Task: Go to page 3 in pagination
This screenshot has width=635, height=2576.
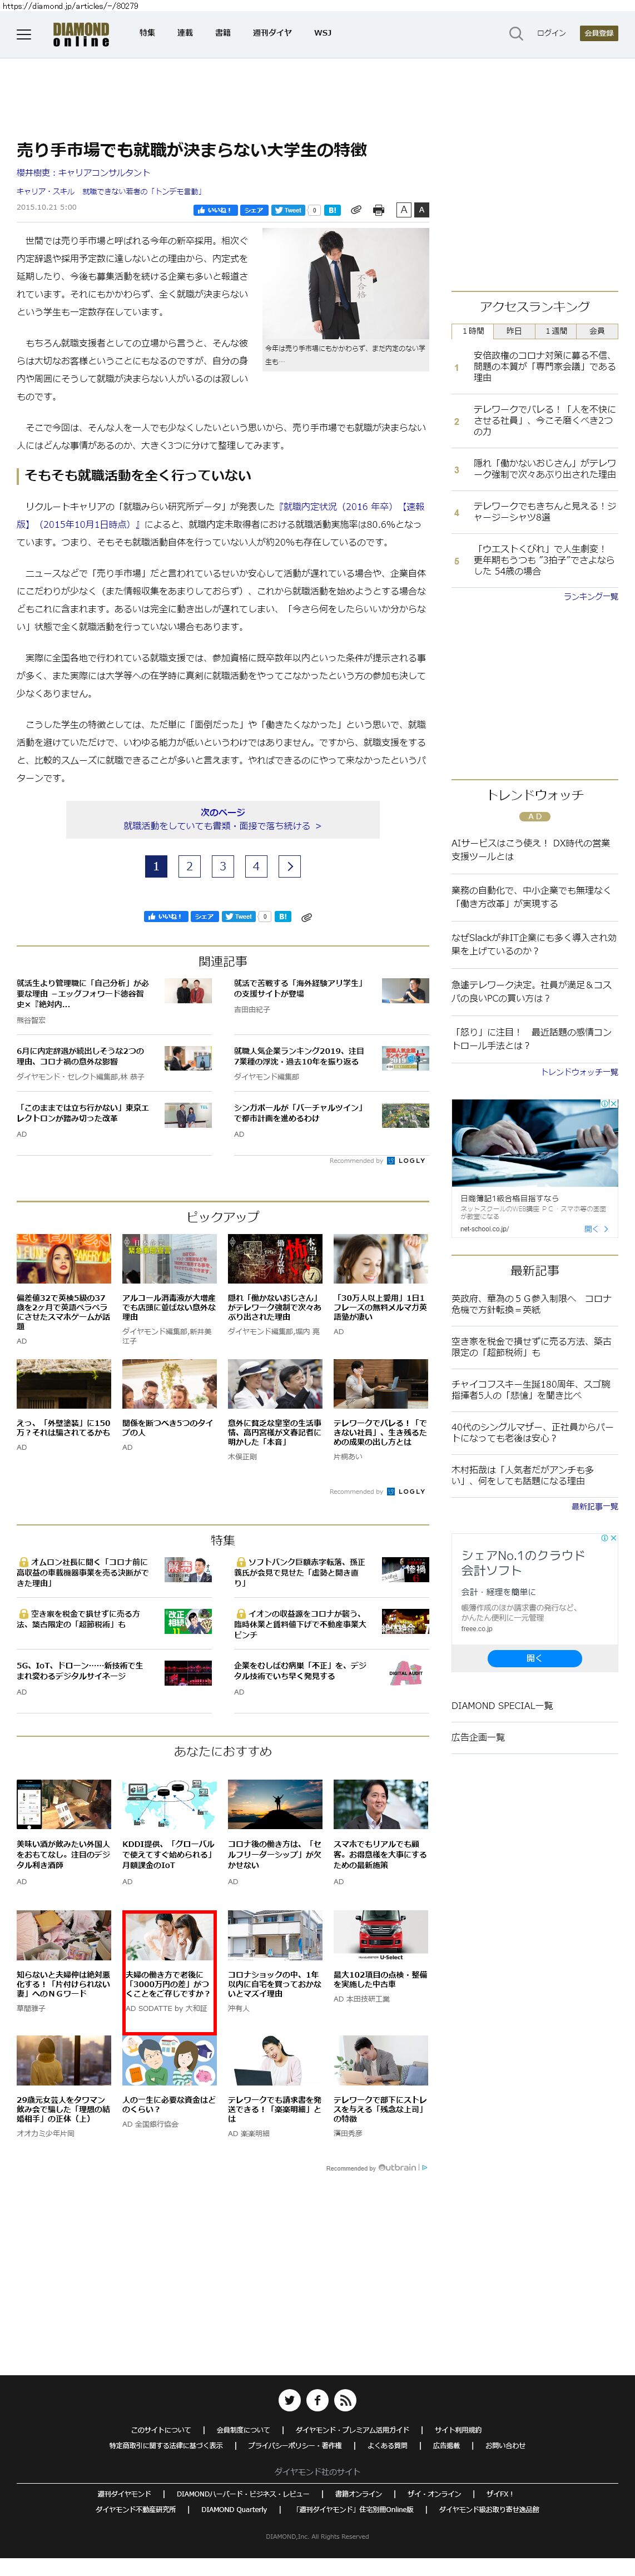Action: (223, 866)
